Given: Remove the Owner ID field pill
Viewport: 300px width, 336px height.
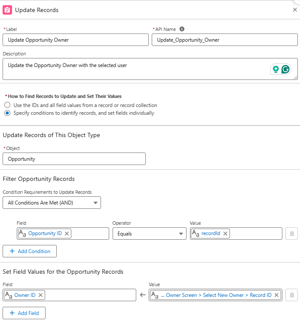Looking at the screenshot, I should click(40, 295).
